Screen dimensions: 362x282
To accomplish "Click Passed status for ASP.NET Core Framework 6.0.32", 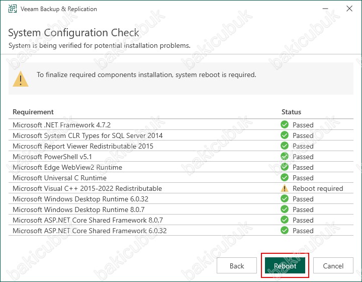I will 303,231.
